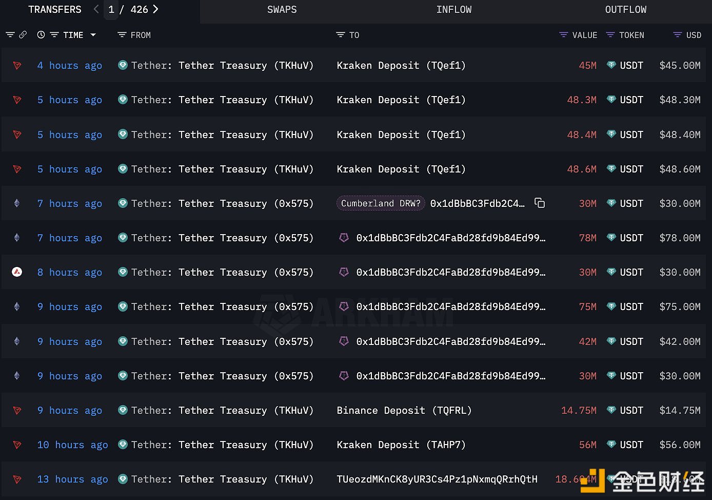Click the VALUE column header label
The height and width of the screenshot is (500, 712).
(585, 35)
